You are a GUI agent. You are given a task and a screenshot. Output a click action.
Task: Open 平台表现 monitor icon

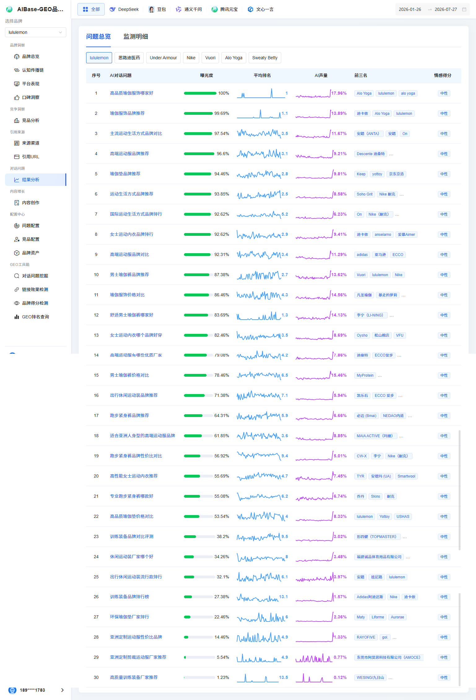point(17,84)
